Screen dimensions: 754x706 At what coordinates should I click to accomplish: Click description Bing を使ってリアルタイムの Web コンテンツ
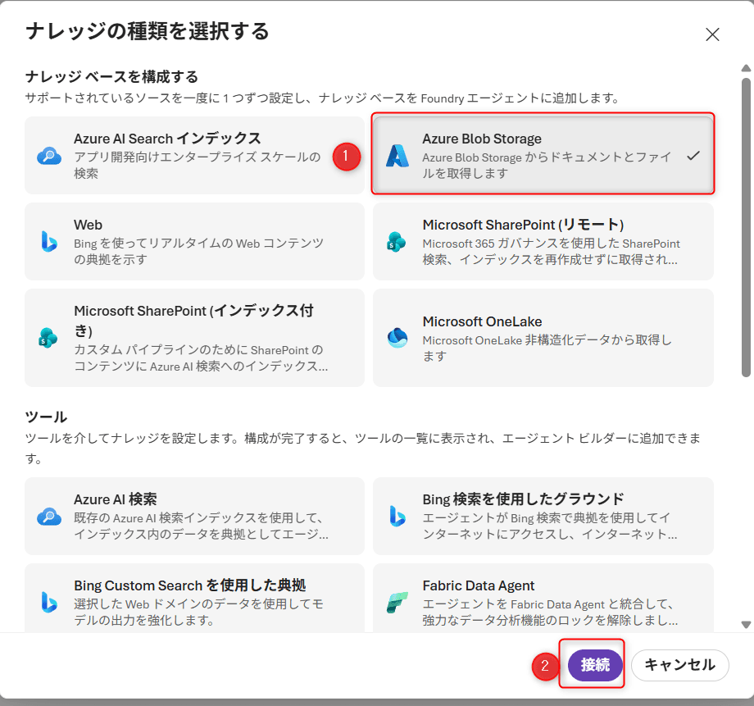198,251
